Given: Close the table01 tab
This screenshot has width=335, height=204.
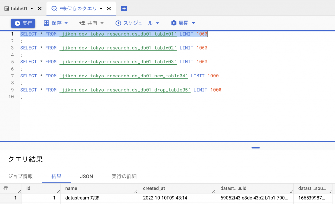Looking at the screenshot, I should 40,8.
